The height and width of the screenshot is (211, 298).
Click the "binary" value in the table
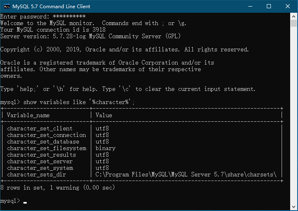point(105,148)
